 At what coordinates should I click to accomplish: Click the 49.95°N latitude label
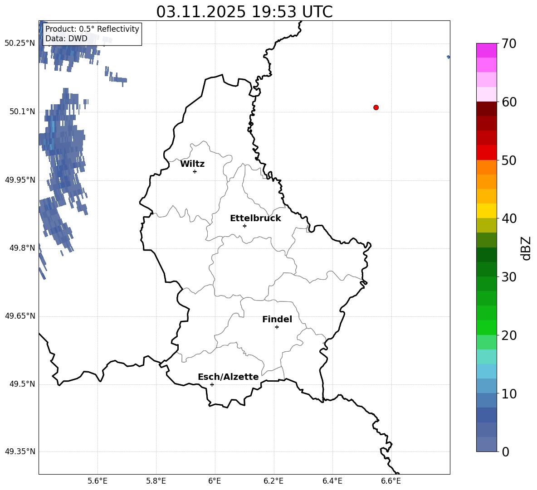pyautogui.click(x=20, y=180)
